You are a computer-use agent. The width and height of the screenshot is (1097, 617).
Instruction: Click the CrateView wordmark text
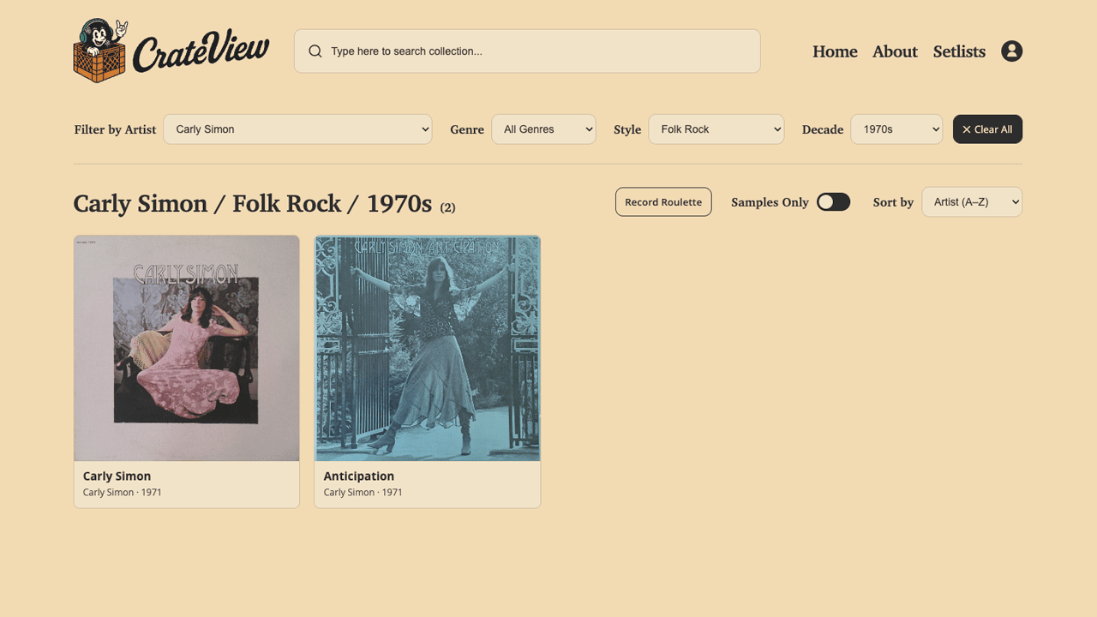point(201,53)
